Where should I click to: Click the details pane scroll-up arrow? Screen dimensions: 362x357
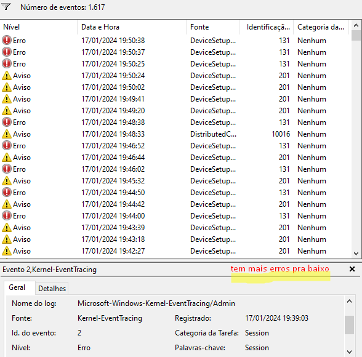[x=349, y=301]
